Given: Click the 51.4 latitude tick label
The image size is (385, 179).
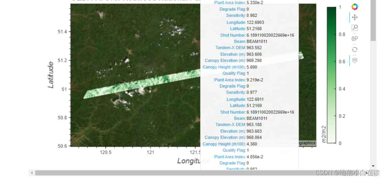Looking at the screenshot, I should click(x=63, y=32).
